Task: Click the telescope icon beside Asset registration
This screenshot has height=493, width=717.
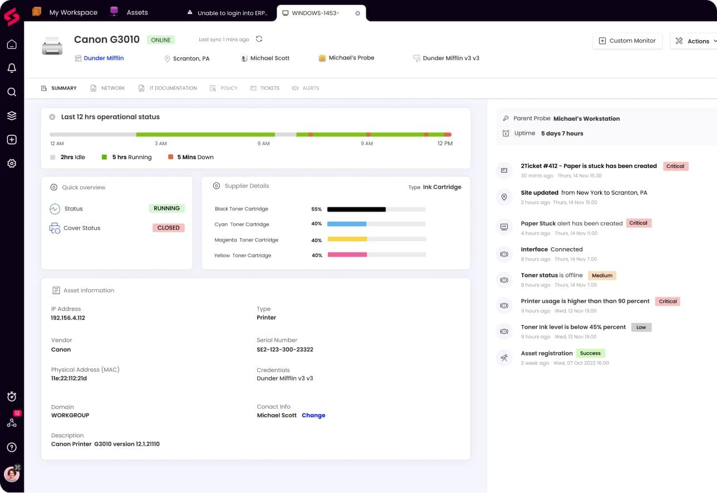Action: click(x=504, y=358)
